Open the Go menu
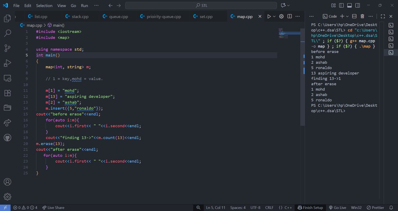The image size is (398, 211). coord(73,5)
